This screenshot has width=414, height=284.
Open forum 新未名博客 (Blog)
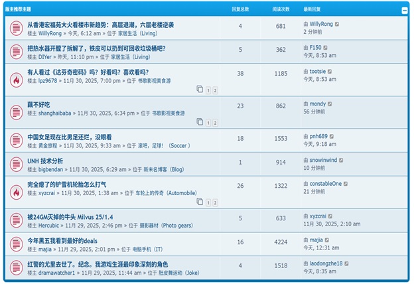point(164,170)
